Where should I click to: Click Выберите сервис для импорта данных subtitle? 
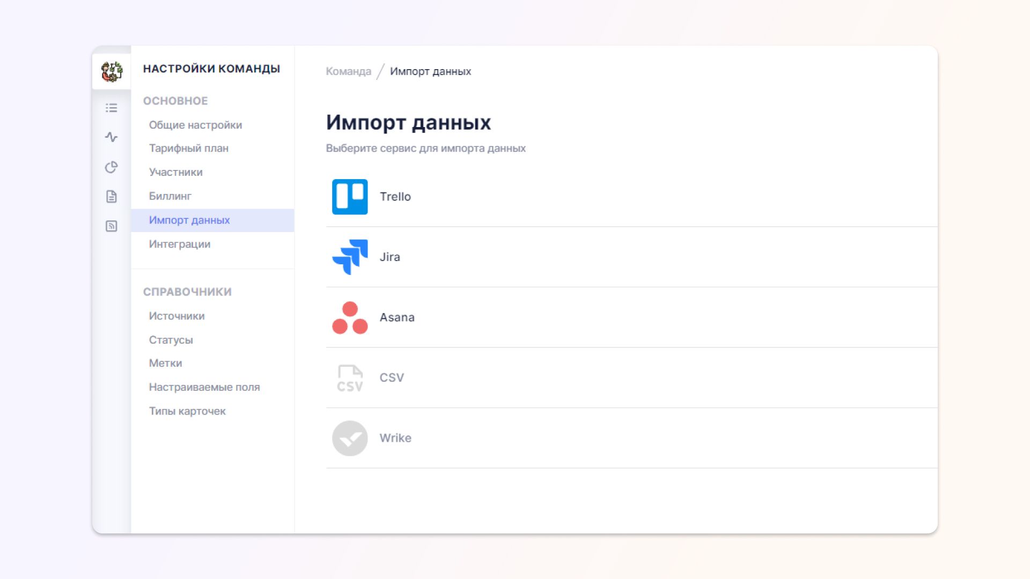tap(425, 149)
